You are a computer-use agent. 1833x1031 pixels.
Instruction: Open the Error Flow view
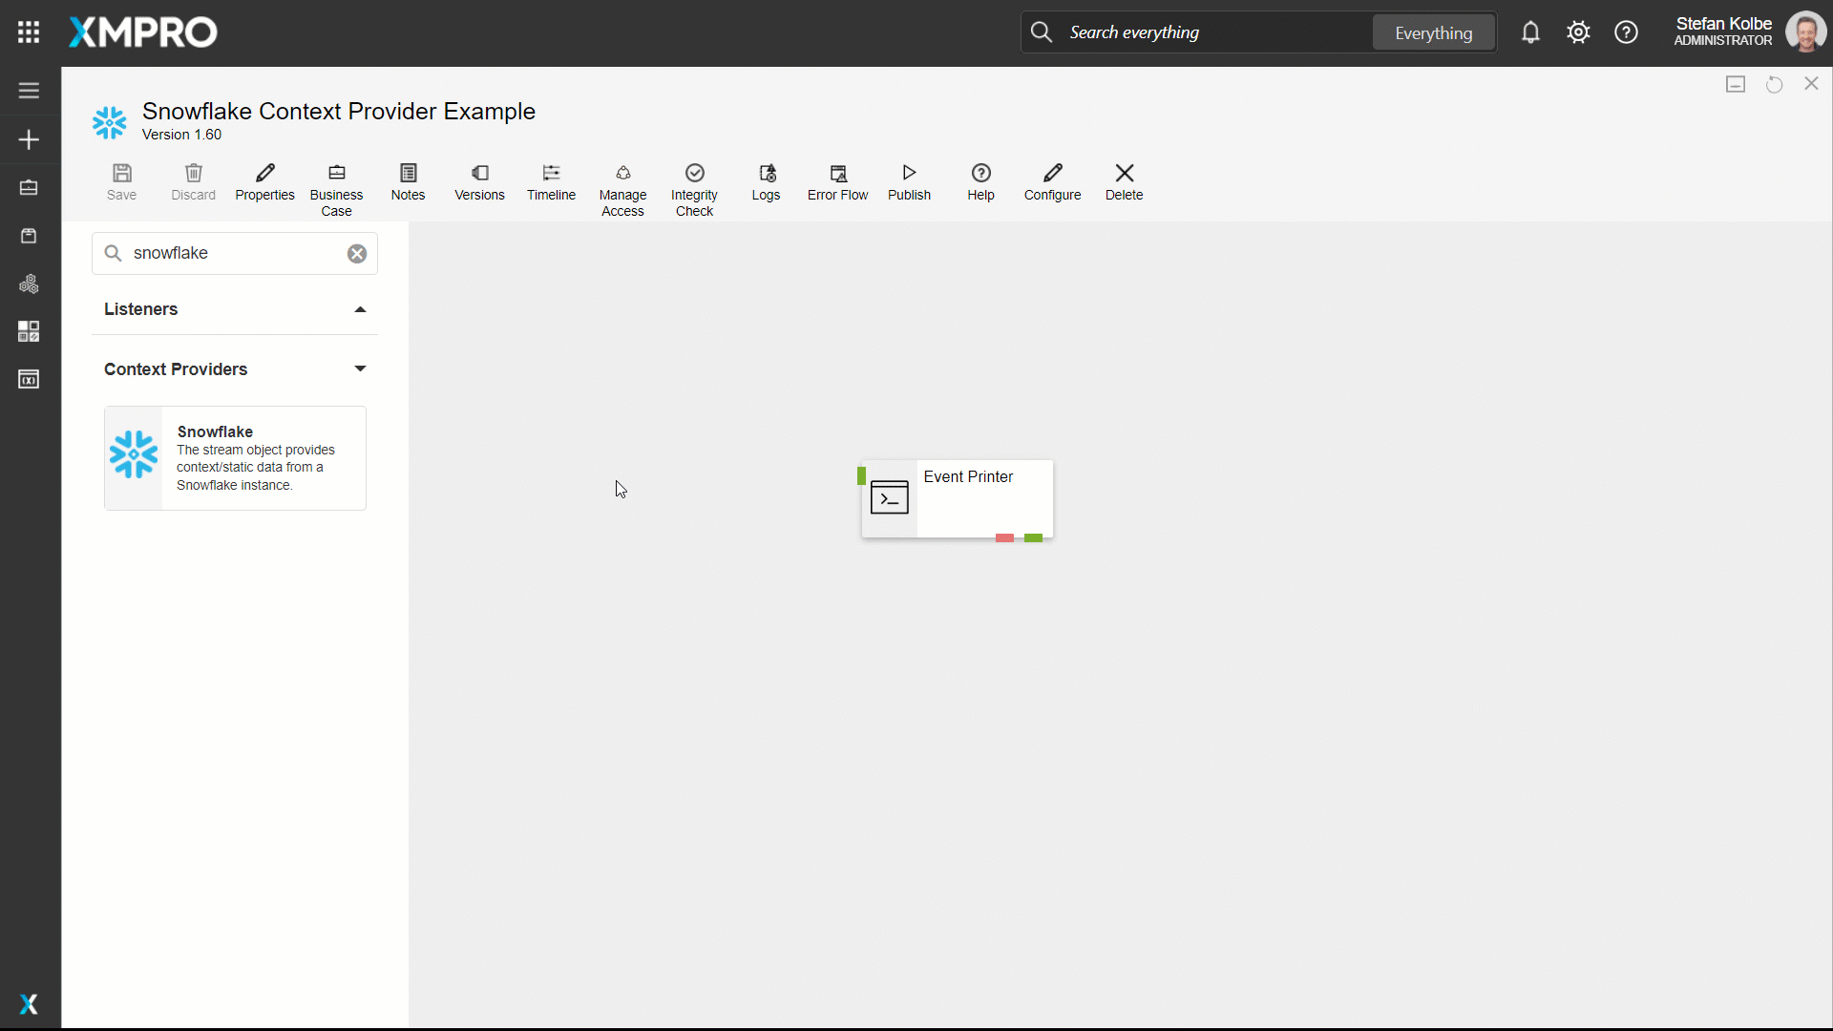click(x=837, y=181)
